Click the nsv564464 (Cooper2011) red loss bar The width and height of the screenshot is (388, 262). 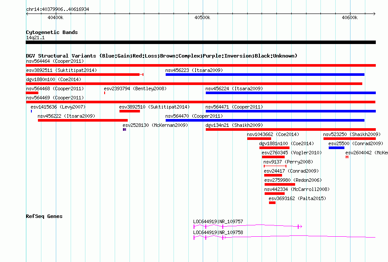pos(201,65)
